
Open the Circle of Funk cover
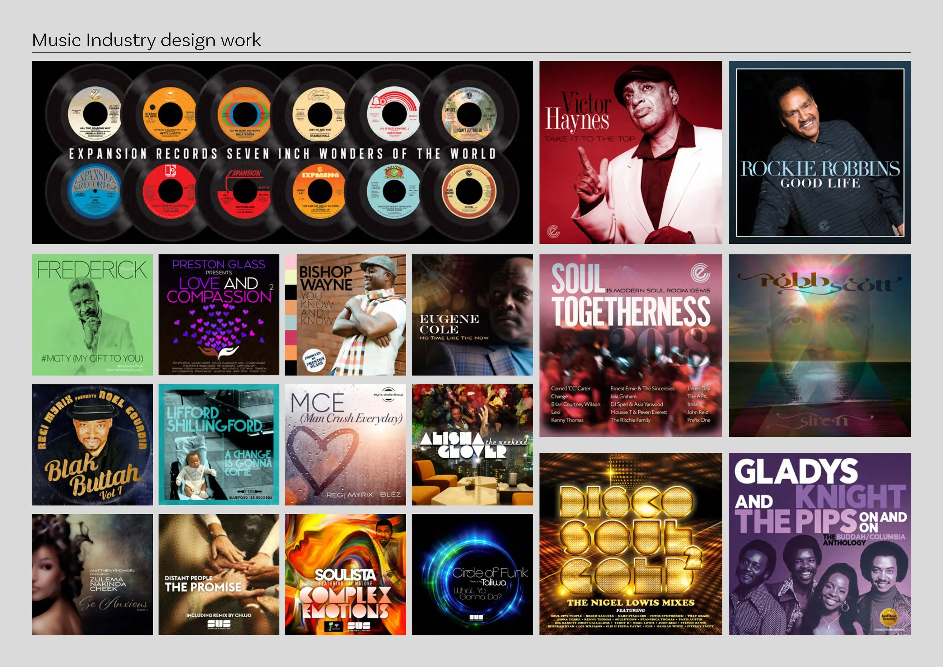472,574
